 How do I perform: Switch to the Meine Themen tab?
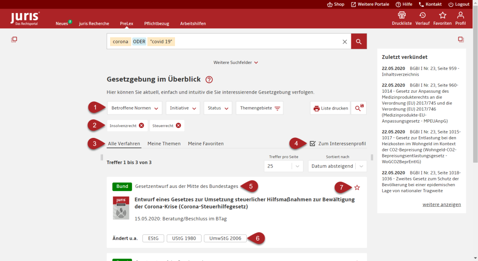point(164,144)
